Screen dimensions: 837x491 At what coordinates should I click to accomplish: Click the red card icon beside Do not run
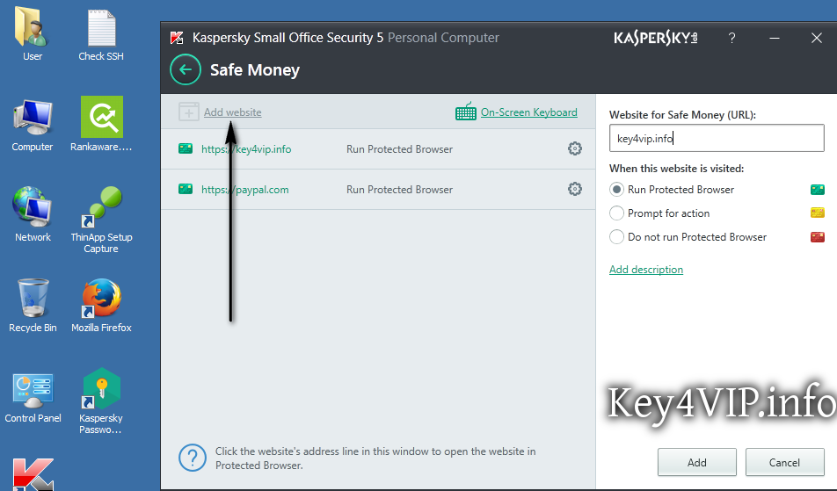[x=818, y=236]
